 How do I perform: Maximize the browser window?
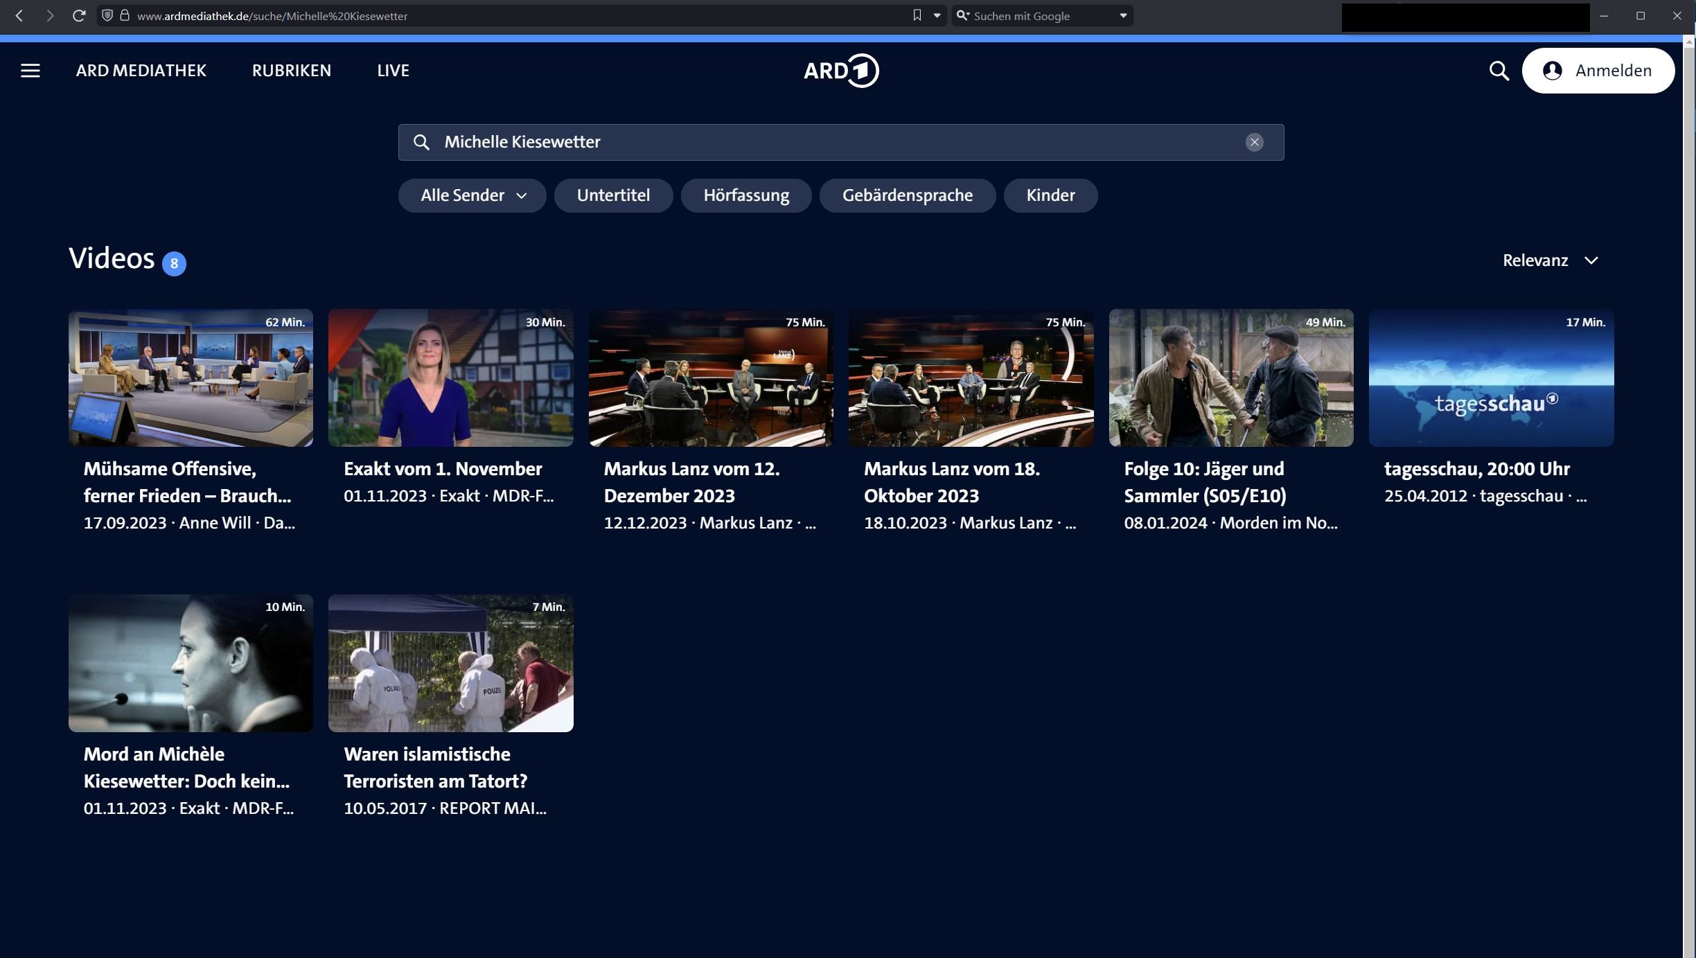click(1641, 15)
